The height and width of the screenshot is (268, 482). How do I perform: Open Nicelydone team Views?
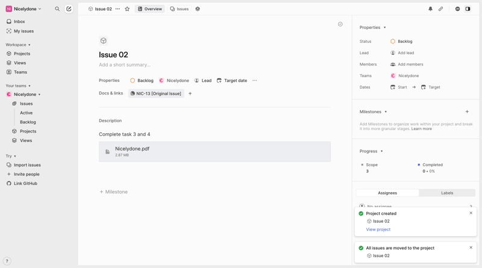coord(26,140)
